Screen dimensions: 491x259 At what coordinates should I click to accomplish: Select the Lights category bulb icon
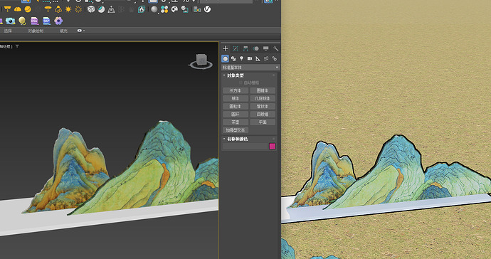click(x=241, y=58)
